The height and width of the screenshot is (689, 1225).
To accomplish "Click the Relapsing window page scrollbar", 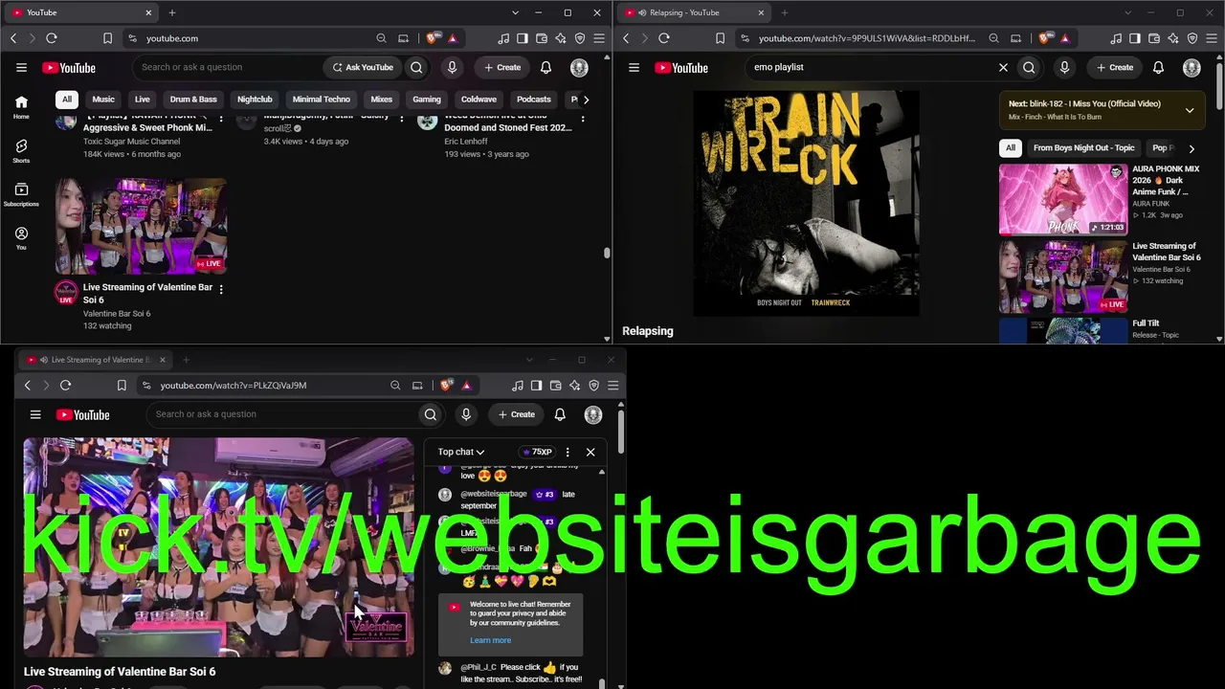I will (x=1219, y=88).
